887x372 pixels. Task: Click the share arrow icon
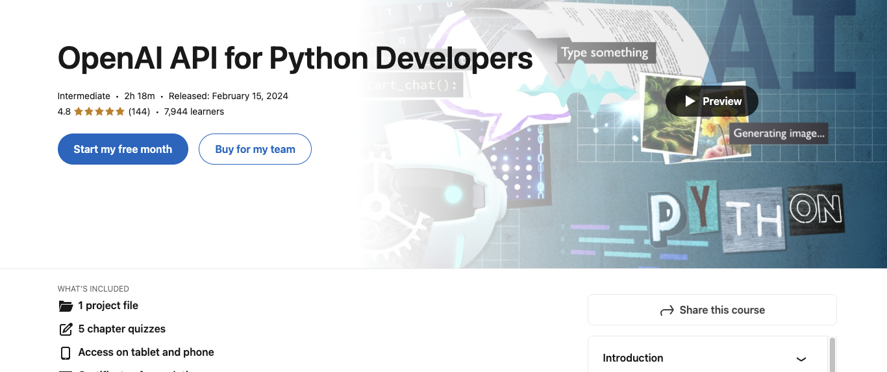click(667, 310)
